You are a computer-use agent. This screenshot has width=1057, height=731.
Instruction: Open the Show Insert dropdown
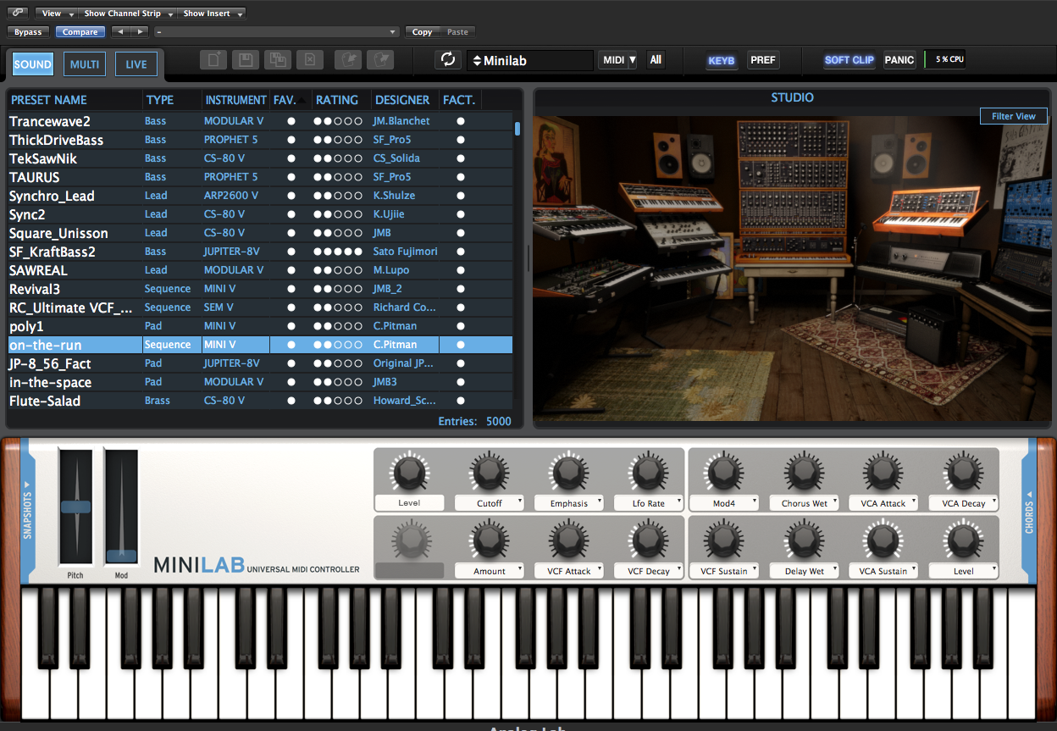click(212, 14)
